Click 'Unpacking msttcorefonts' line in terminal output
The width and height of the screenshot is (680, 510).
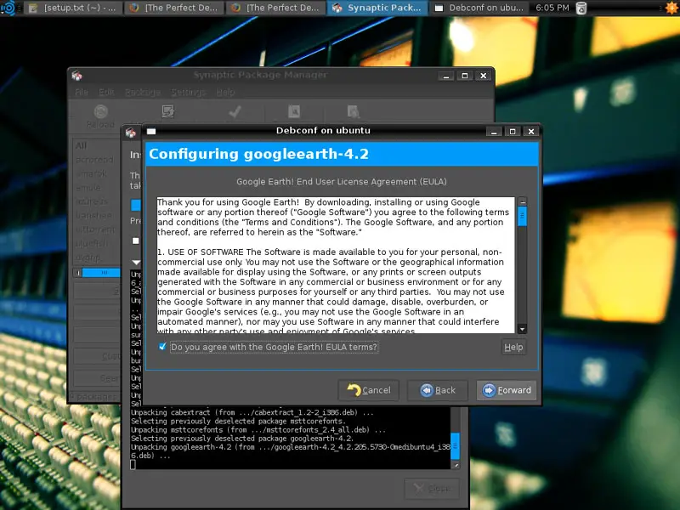click(258, 430)
